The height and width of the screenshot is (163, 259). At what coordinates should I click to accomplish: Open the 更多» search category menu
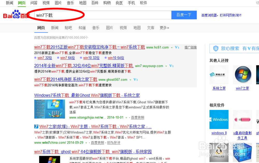pyautogui.click(x=164, y=28)
